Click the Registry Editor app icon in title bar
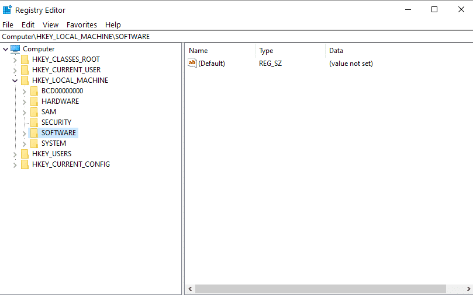Viewport: 473px width, 295px height. click(x=7, y=10)
